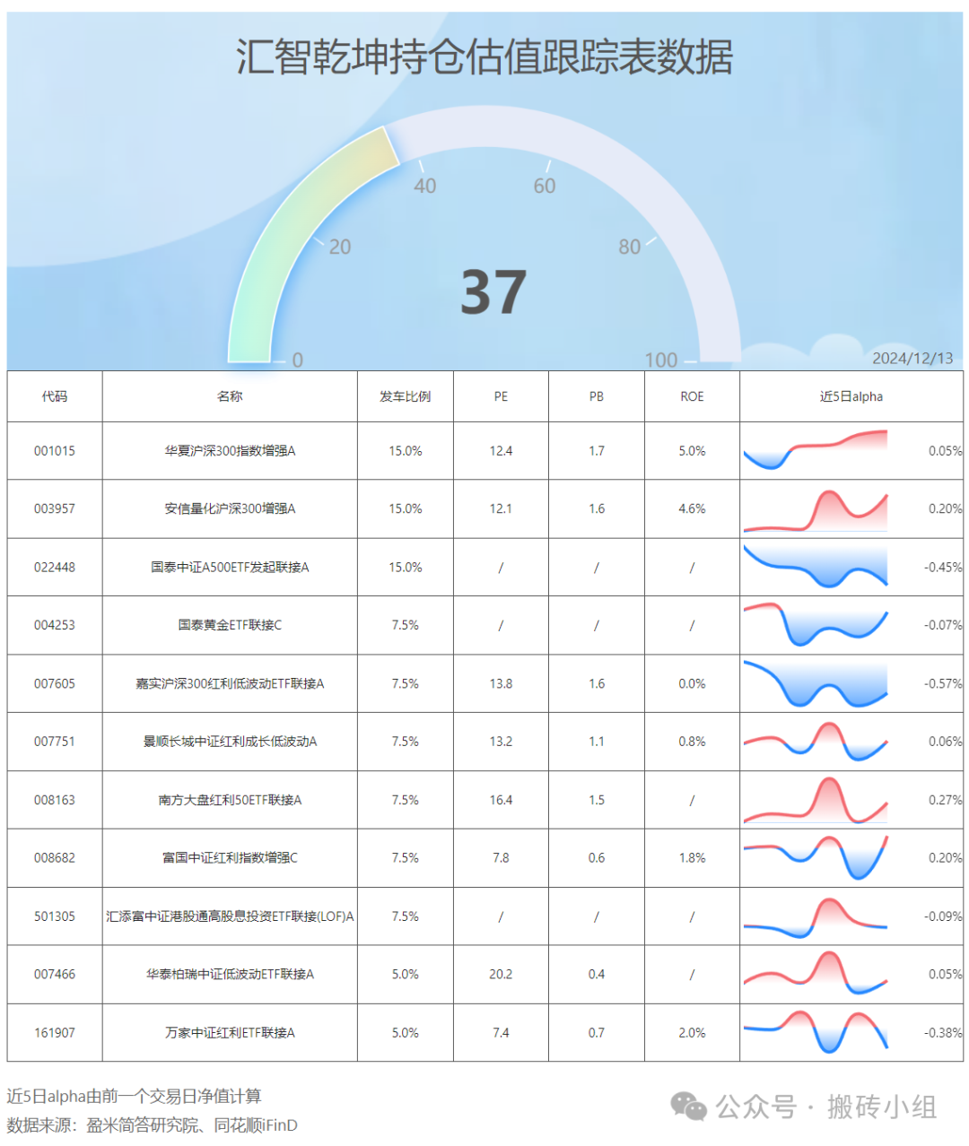This screenshot has height=1146, width=969.
Task: Click the title 汇智乾坤持仓估值跟踪表数据
Action: (484, 57)
